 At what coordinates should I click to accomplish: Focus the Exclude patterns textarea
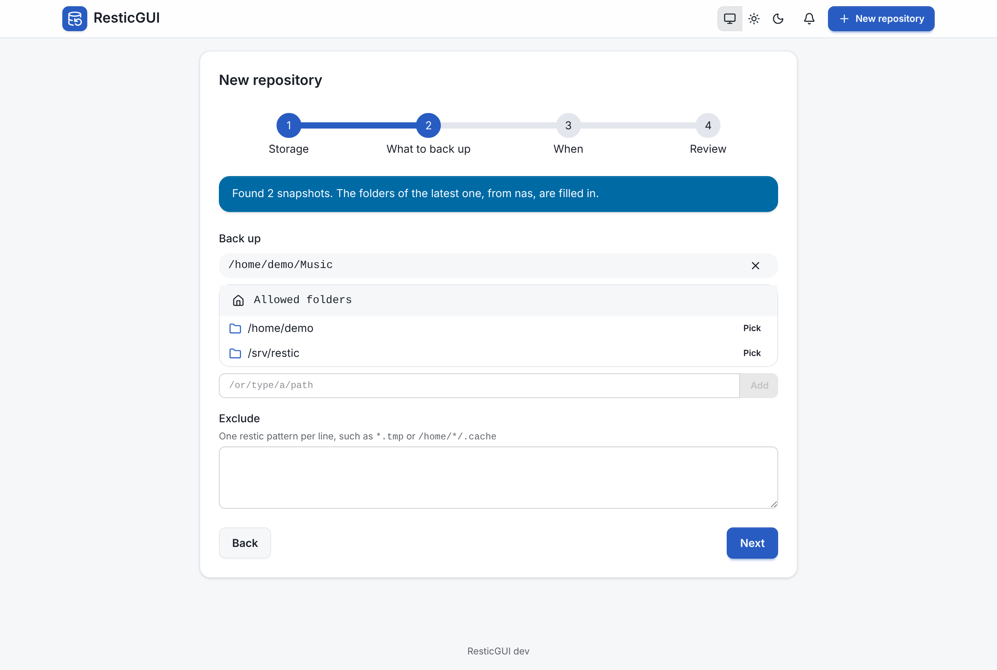498,477
